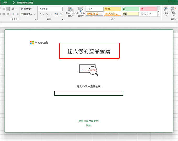Close the product key dialog

pyautogui.click(x=170, y=32)
